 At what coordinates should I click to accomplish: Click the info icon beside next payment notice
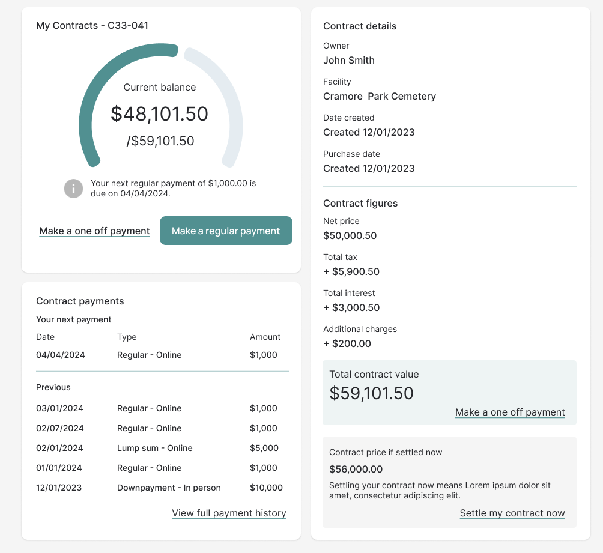click(73, 189)
